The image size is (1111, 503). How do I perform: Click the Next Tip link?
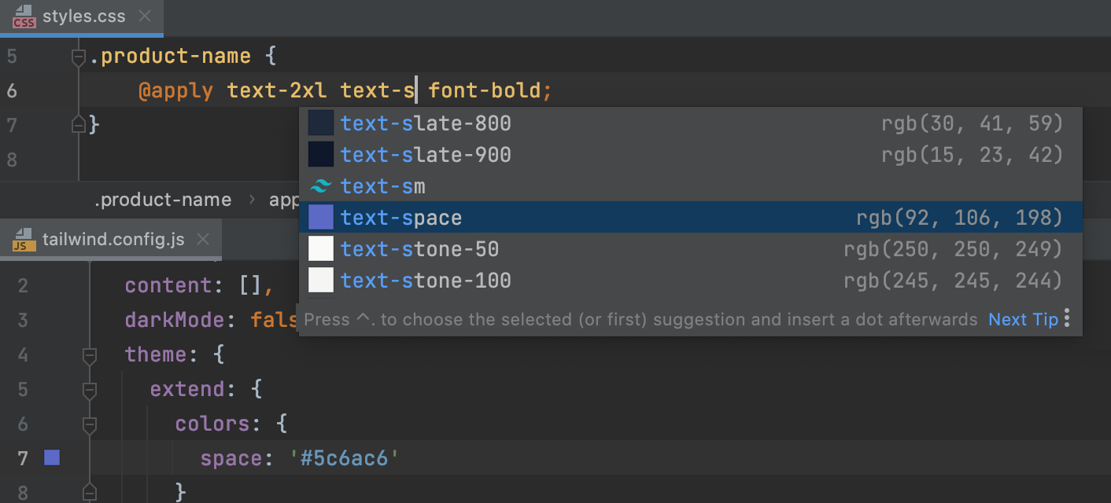pyautogui.click(x=1023, y=318)
